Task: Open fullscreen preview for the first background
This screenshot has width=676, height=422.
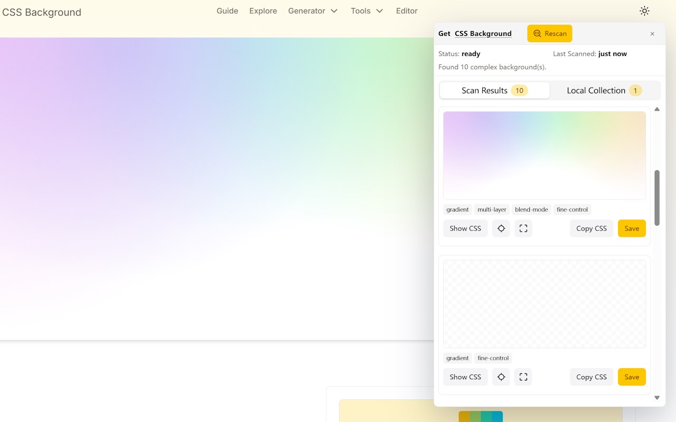Action: point(523,228)
